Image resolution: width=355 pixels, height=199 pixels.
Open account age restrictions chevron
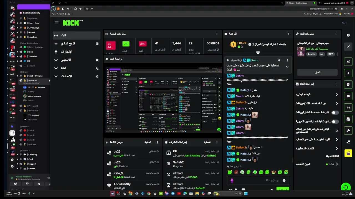(337, 140)
